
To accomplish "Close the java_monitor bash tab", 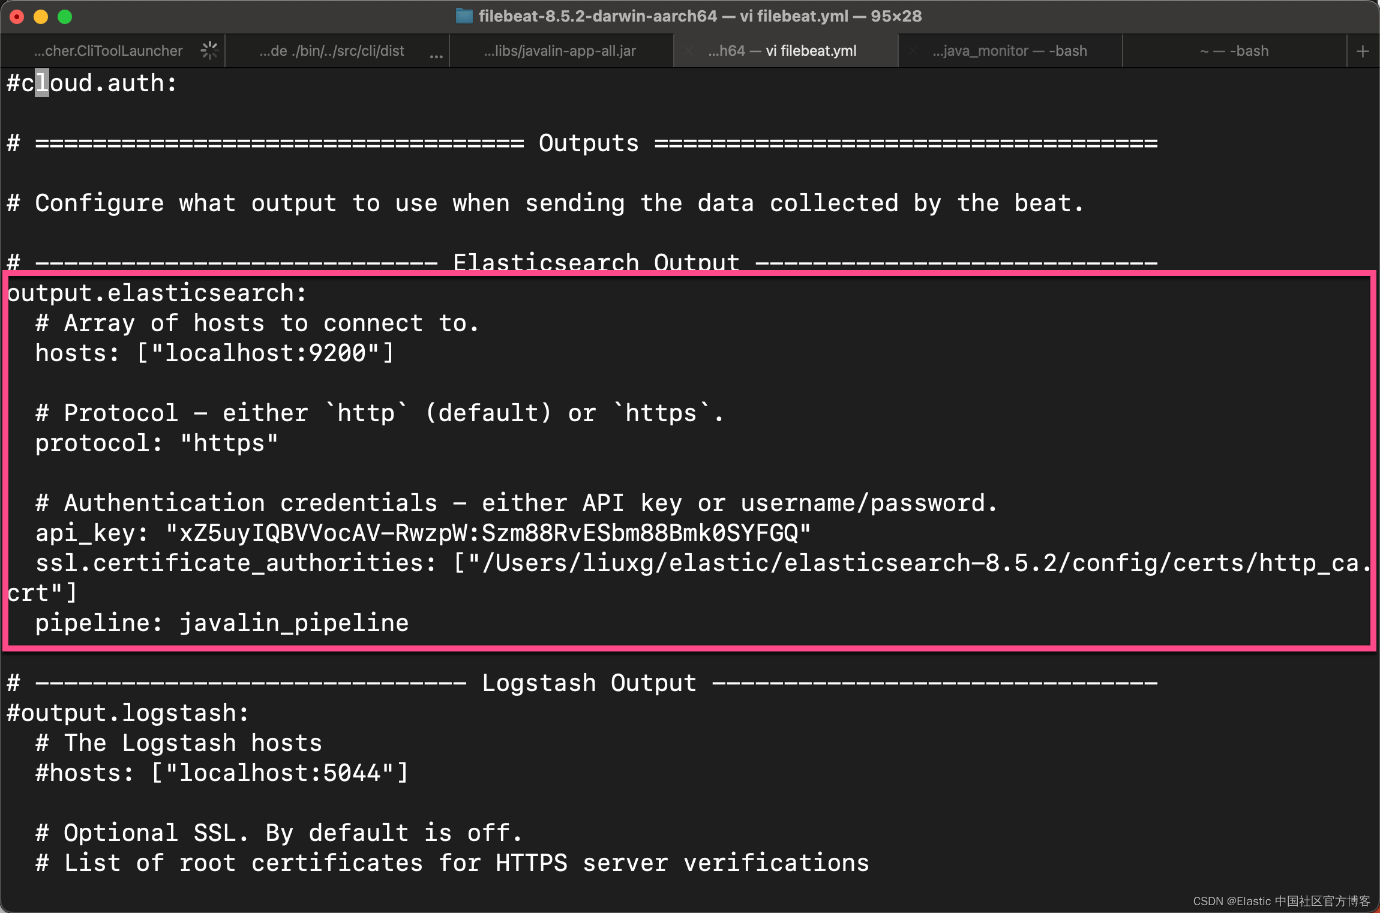I will pyautogui.click(x=913, y=52).
